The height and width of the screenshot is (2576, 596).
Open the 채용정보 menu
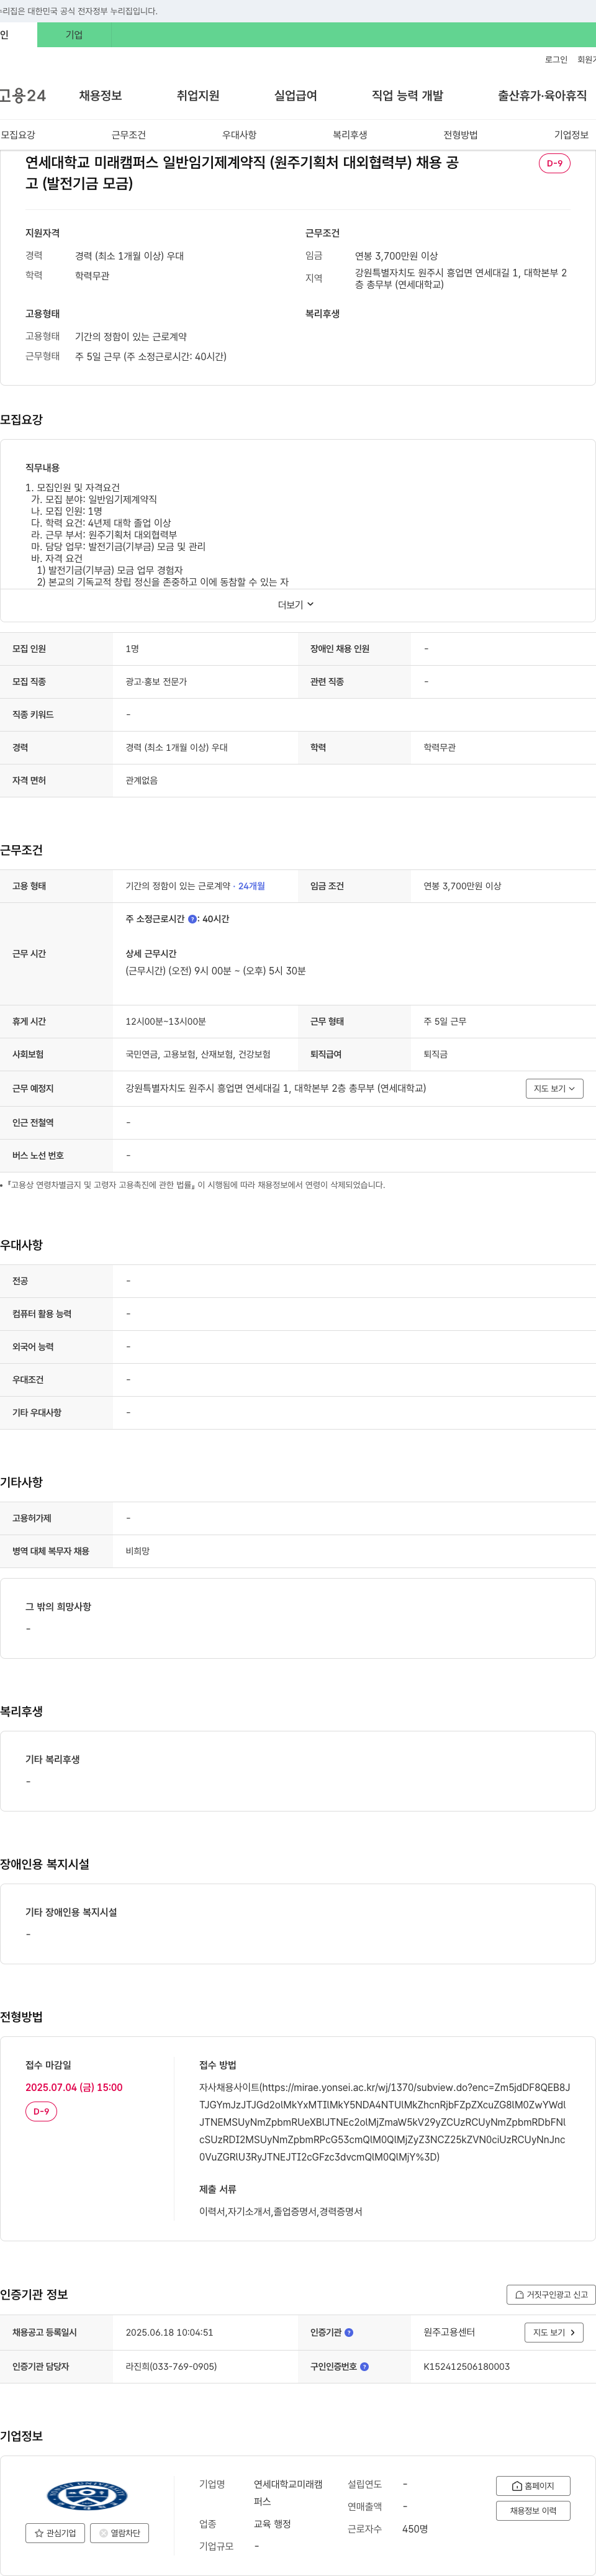tap(100, 96)
